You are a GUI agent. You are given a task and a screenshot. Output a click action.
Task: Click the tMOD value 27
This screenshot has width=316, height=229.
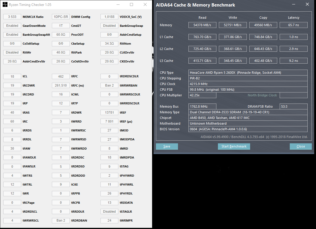coord(109,130)
